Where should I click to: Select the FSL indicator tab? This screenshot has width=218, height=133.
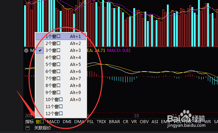[91, 122]
